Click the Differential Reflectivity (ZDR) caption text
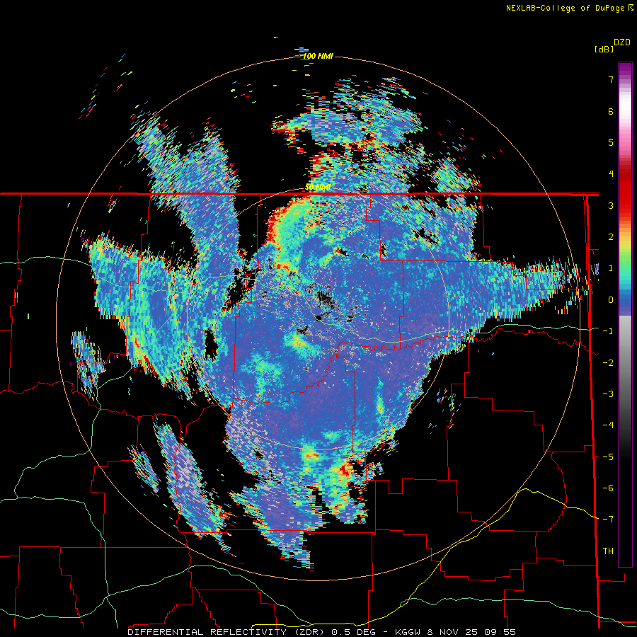637x637 pixels. click(227, 632)
